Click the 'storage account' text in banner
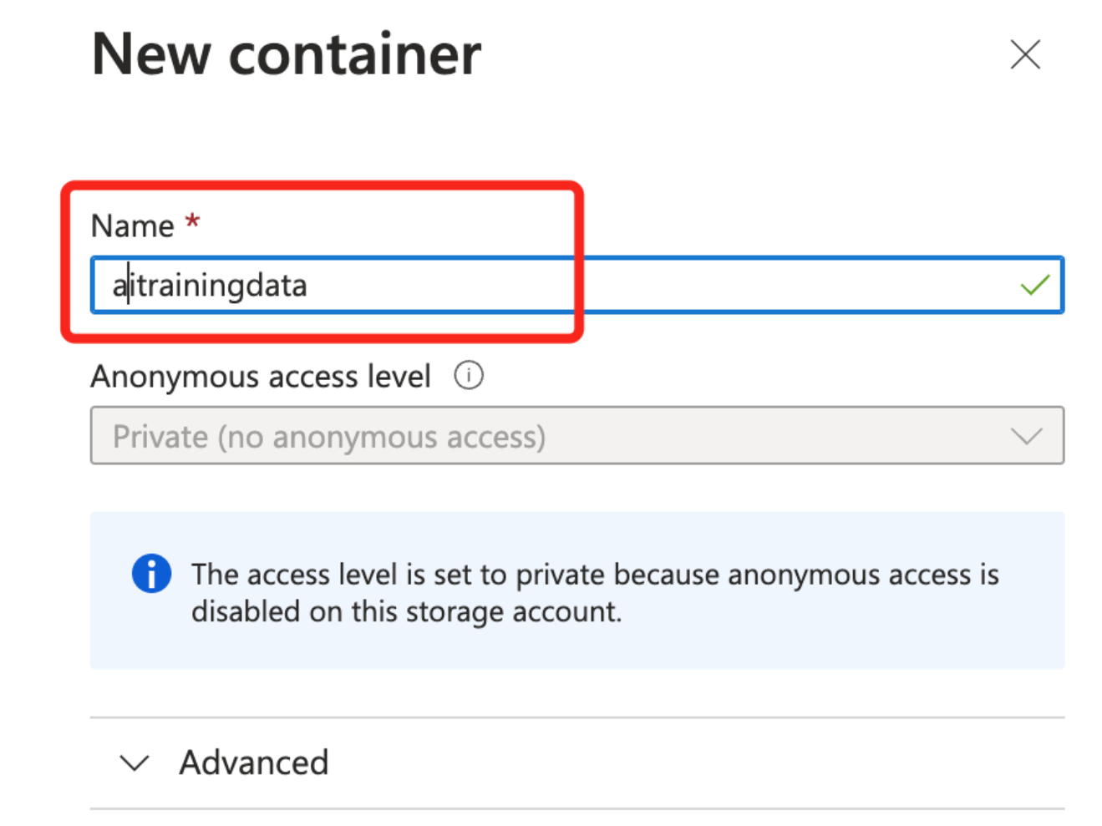This screenshot has width=1102, height=826. tap(514, 612)
